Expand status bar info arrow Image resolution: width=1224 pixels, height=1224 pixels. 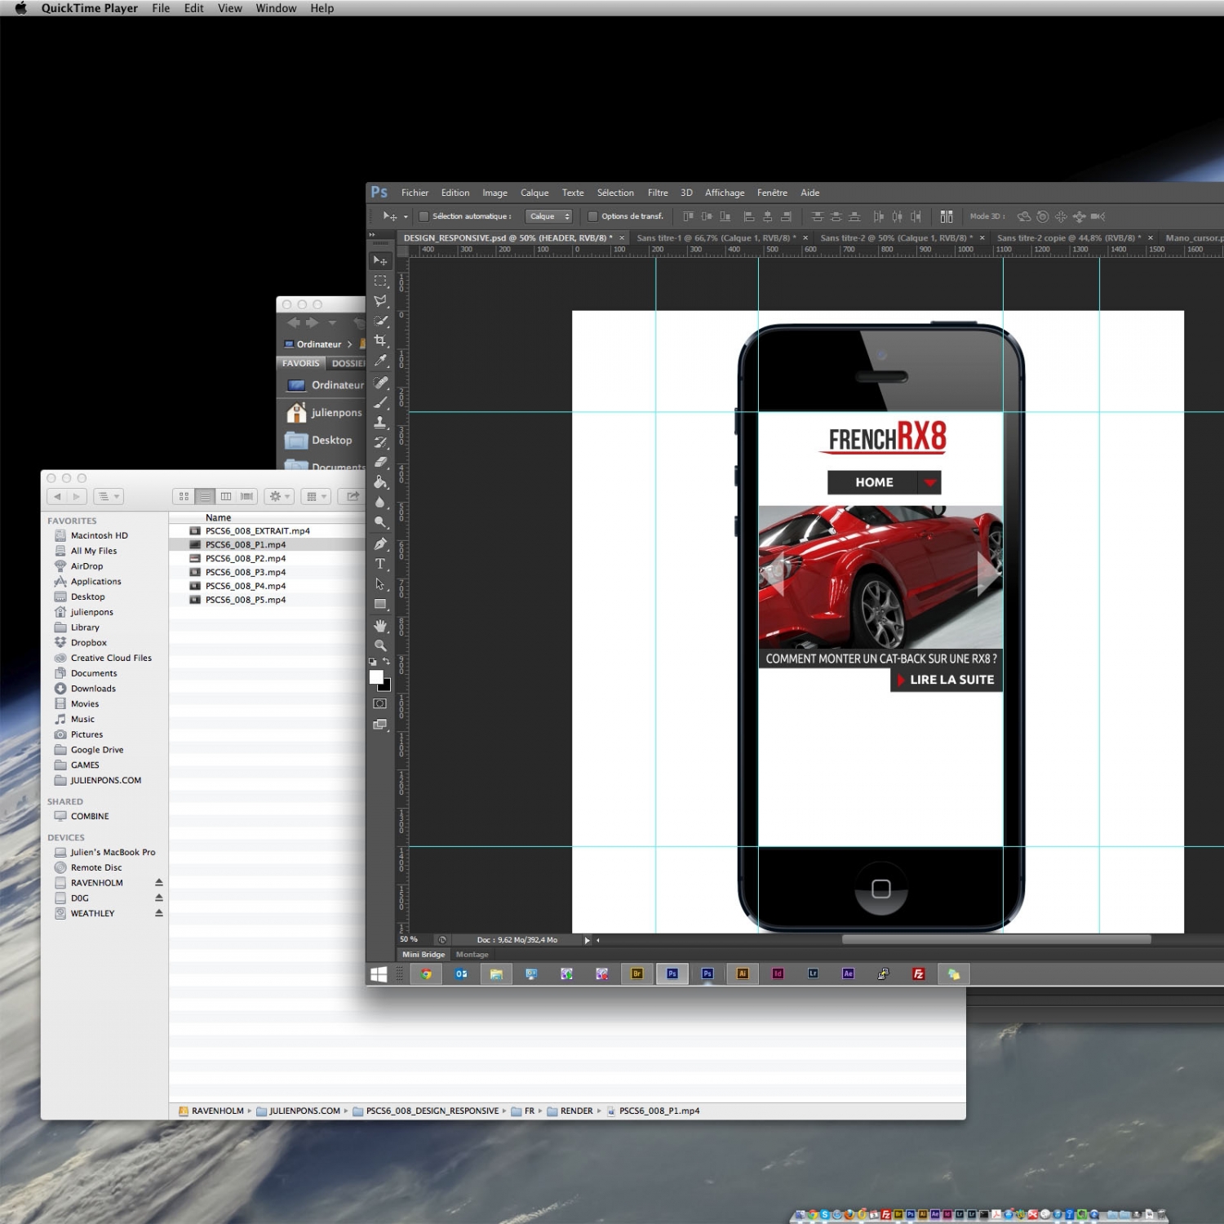(x=587, y=940)
